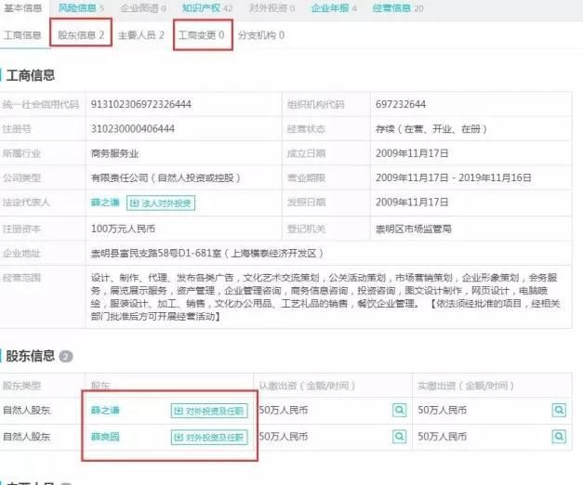Screen dimensions: 583x485
Task: Click magnifier icon in 薛良园 认缴出资 cell
Action: [399, 436]
